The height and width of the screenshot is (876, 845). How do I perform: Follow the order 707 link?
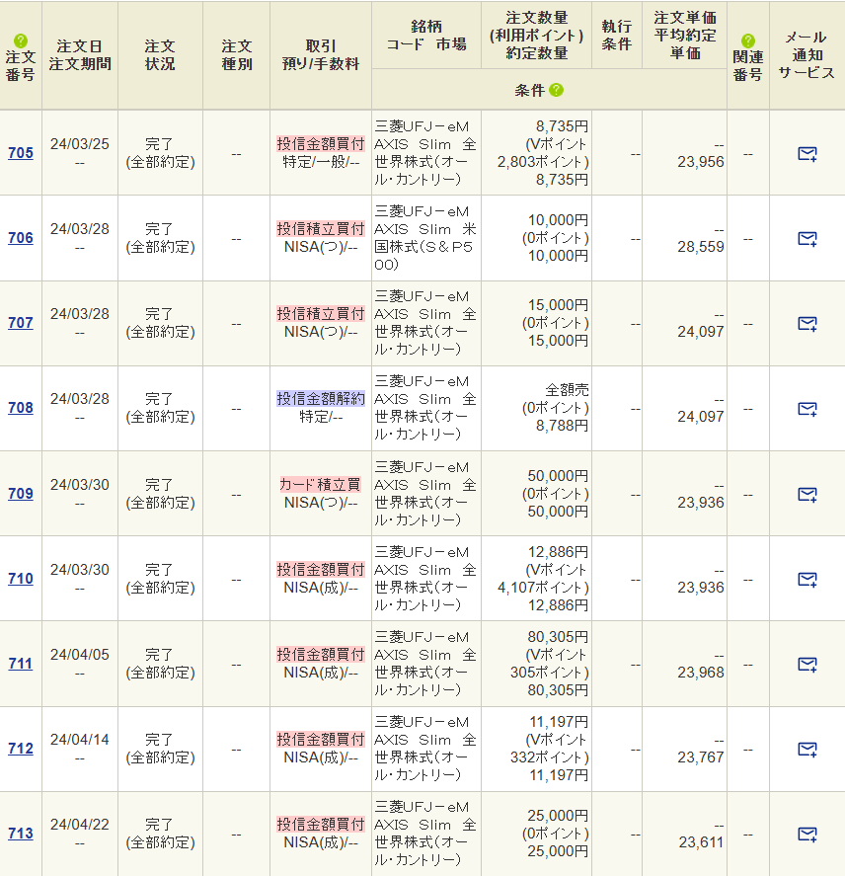click(21, 322)
